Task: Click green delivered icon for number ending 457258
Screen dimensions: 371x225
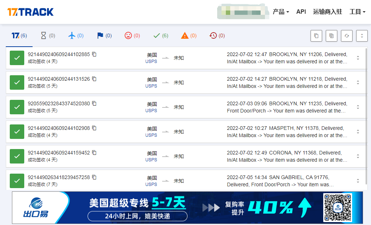Action: pyautogui.click(x=17, y=181)
